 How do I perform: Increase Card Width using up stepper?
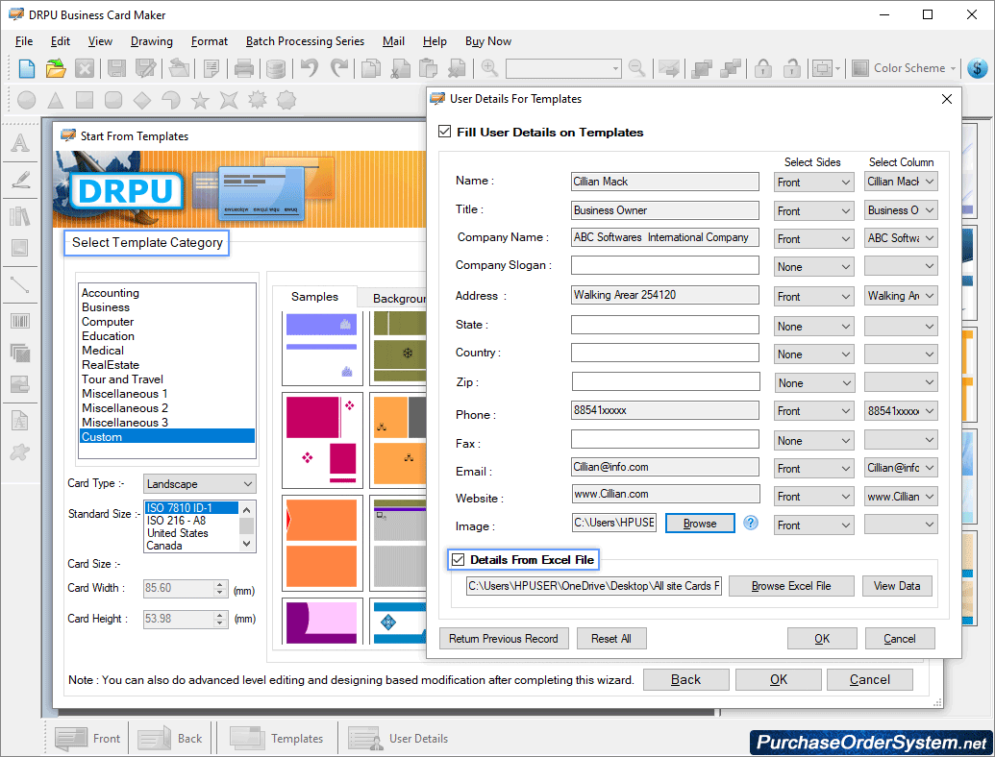pyautogui.click(x=220, y=584)
